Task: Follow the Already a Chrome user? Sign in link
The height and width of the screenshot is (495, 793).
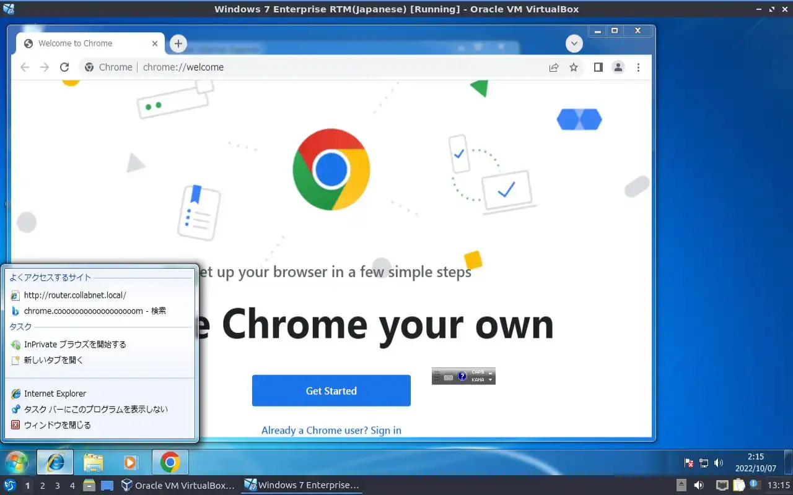Action: click(x=331, y=430)
